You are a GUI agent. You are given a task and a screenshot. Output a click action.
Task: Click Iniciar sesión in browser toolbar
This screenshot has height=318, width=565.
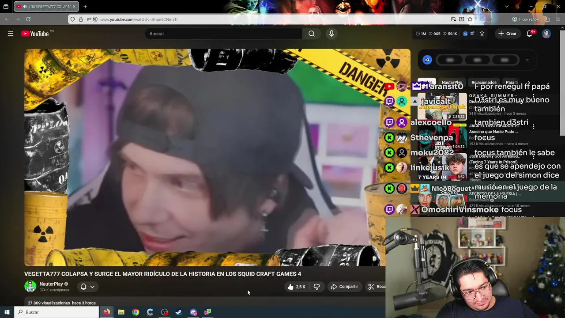point(525,19)
